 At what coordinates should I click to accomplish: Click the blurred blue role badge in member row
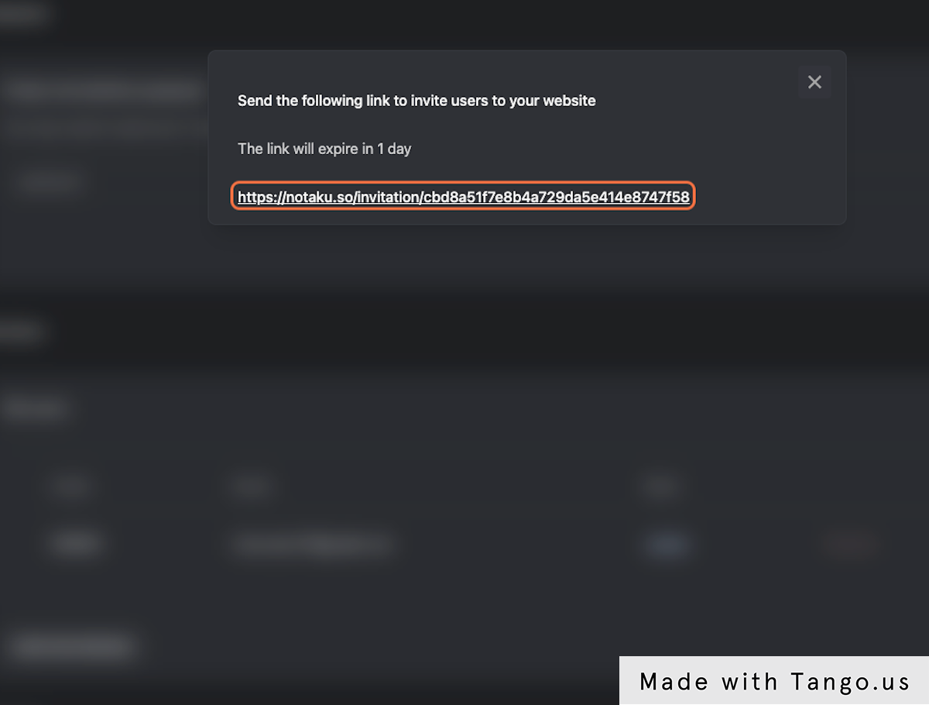(x=666, y=545)
